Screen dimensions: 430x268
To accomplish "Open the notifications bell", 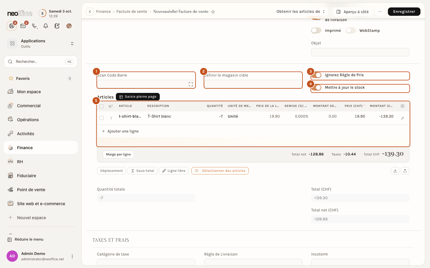I will pos(46,26).
